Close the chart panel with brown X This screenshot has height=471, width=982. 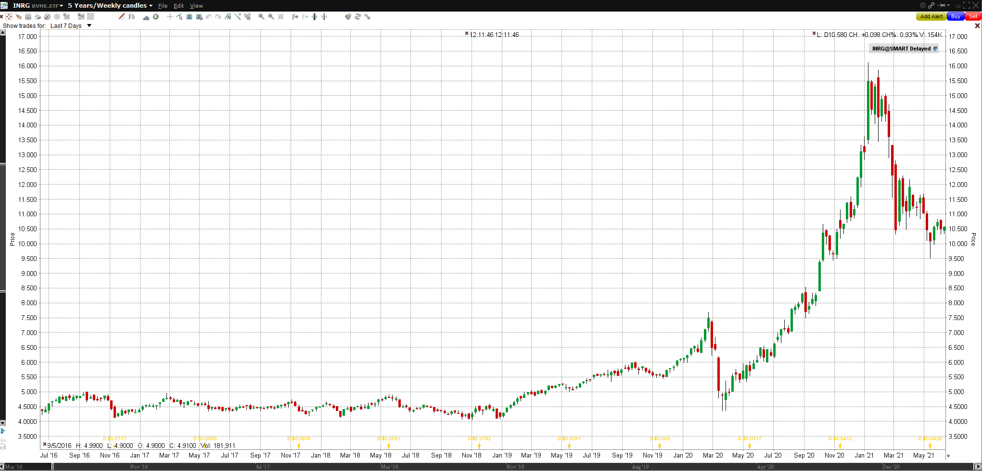[977, 26]
